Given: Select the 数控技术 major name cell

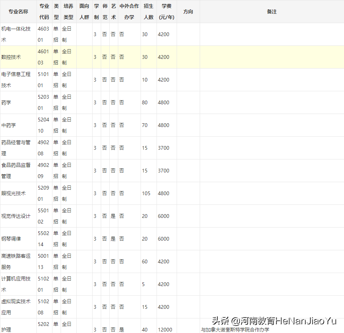Looking at the screenshot, I should pyautogui.click(x=11, y=57).
